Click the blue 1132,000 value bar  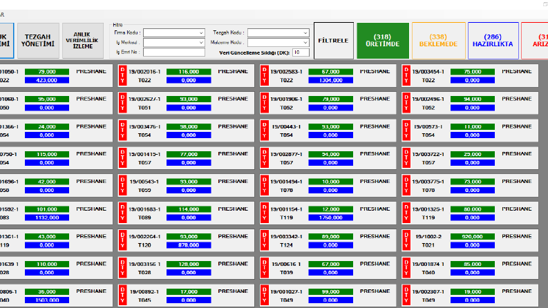pos(47,218)
